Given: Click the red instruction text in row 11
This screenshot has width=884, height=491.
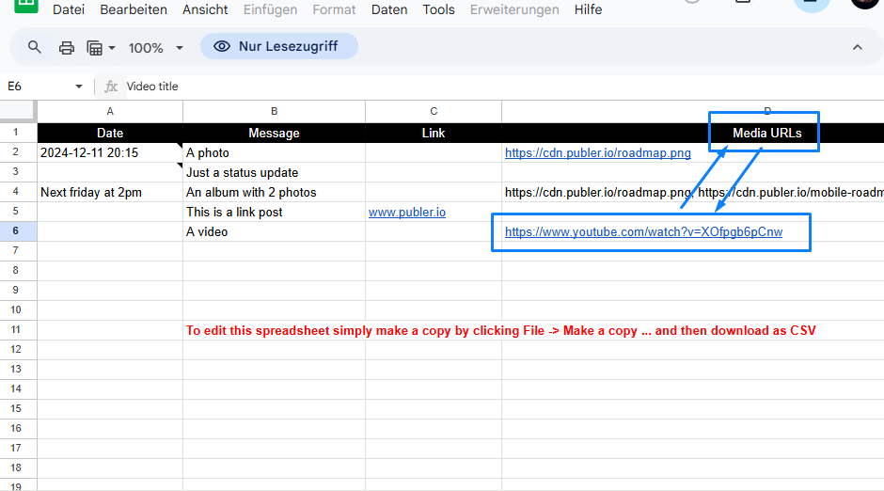Looking at the screenshot, I should click(x=501, y=330).
